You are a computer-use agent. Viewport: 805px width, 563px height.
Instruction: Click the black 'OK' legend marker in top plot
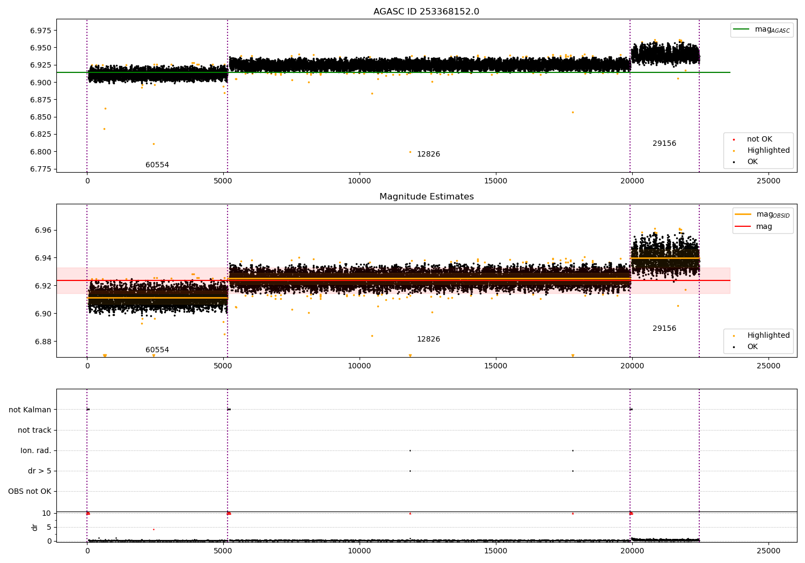pos(734,162)
